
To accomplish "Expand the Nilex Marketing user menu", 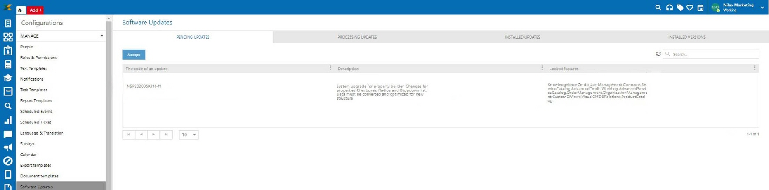I will coord(762,8).
